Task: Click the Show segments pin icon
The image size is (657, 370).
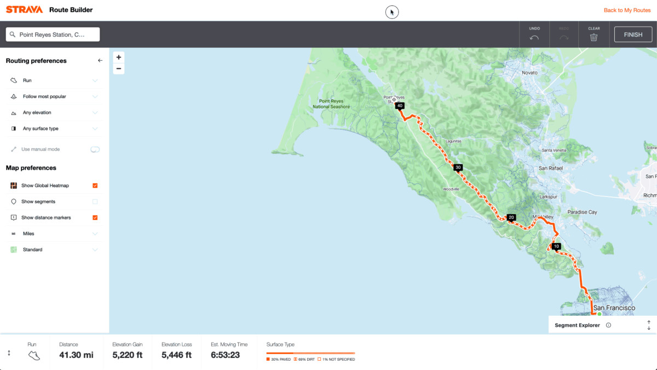Action: point(14,201)
